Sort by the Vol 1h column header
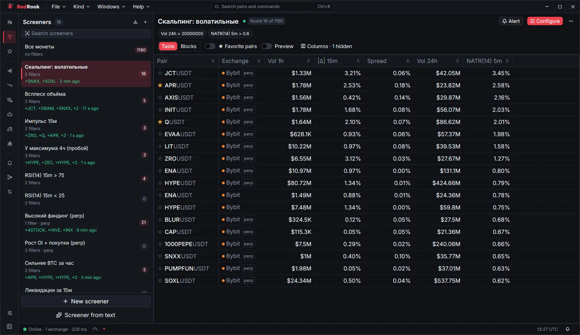 [289, 61]
